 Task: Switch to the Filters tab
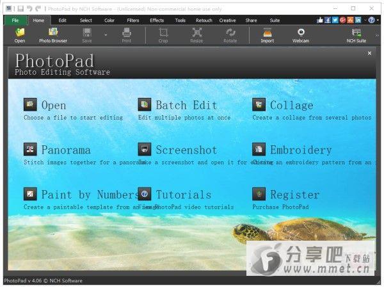click(x=133, y=20)
